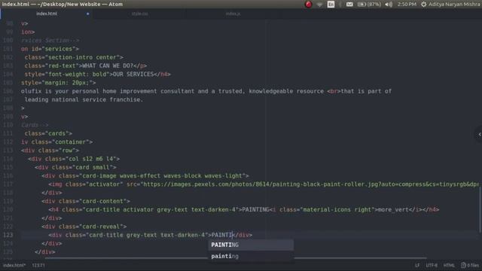Click the <br> tag in line 106
Image resolution: width=482 pixels, height=271 pixels.
(x=334, y=91)
